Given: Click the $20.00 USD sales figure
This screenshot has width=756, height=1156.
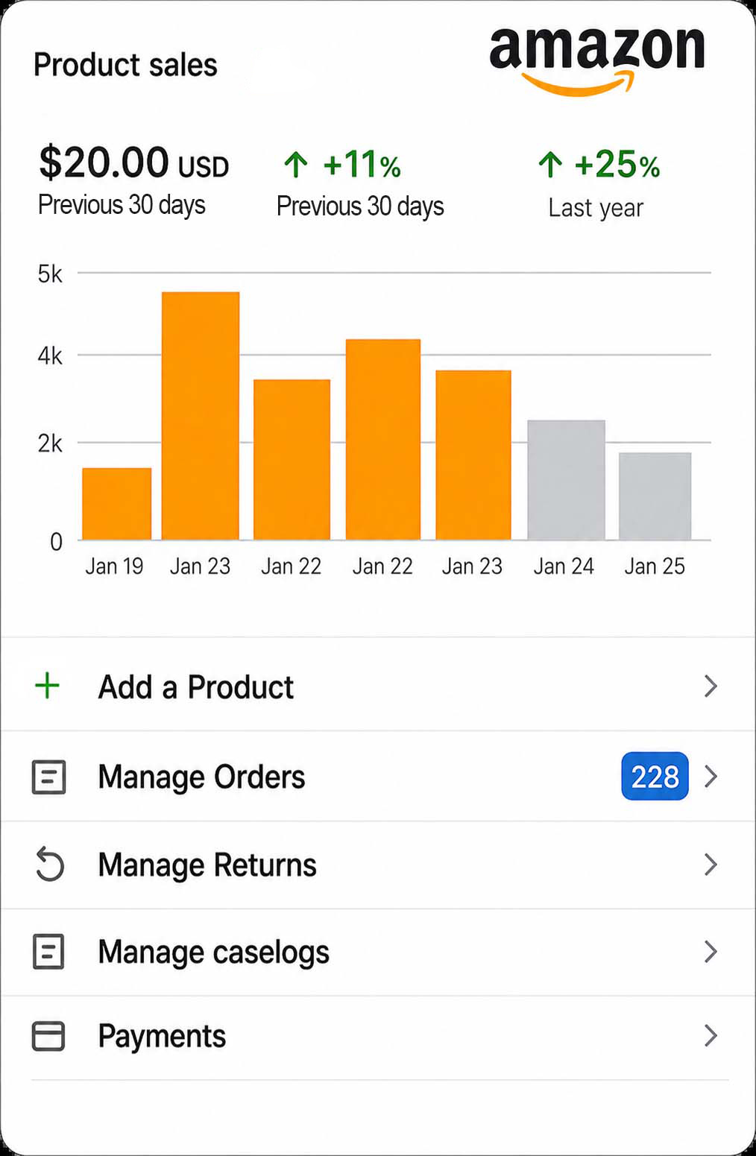Looking at the screenshot, I should click(134, 163).
